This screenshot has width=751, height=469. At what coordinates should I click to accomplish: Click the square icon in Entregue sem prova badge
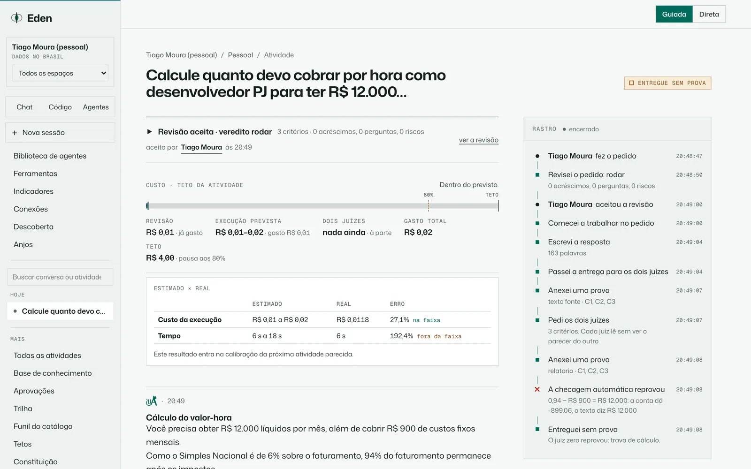pos(631,83)
